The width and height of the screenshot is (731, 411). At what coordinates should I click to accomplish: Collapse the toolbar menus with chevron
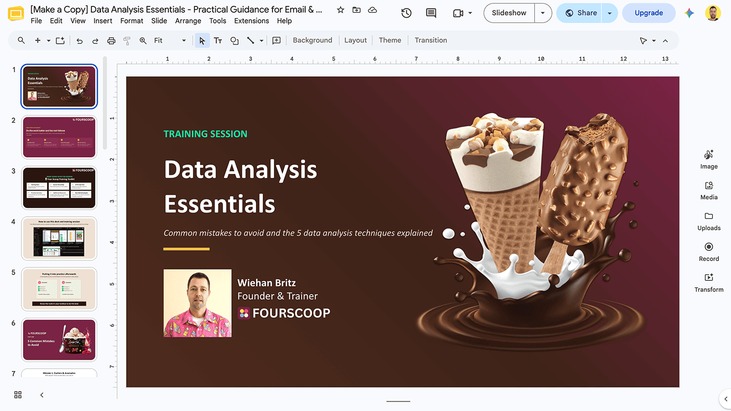(x=665, y=41)
